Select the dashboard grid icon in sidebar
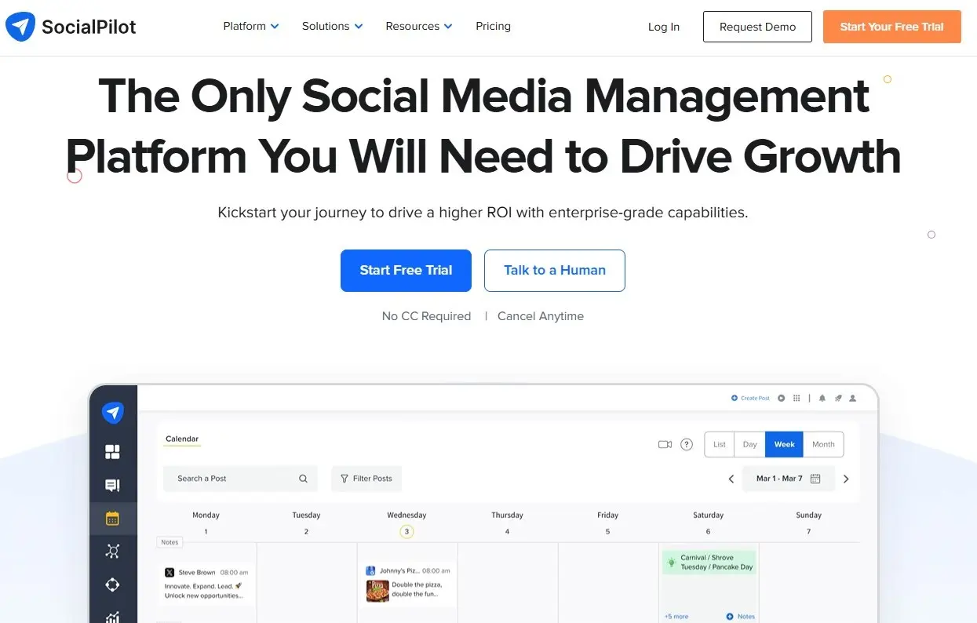 112,451
